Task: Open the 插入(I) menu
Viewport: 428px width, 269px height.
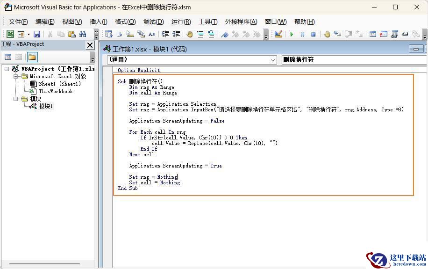Action: tap(98, 22)
